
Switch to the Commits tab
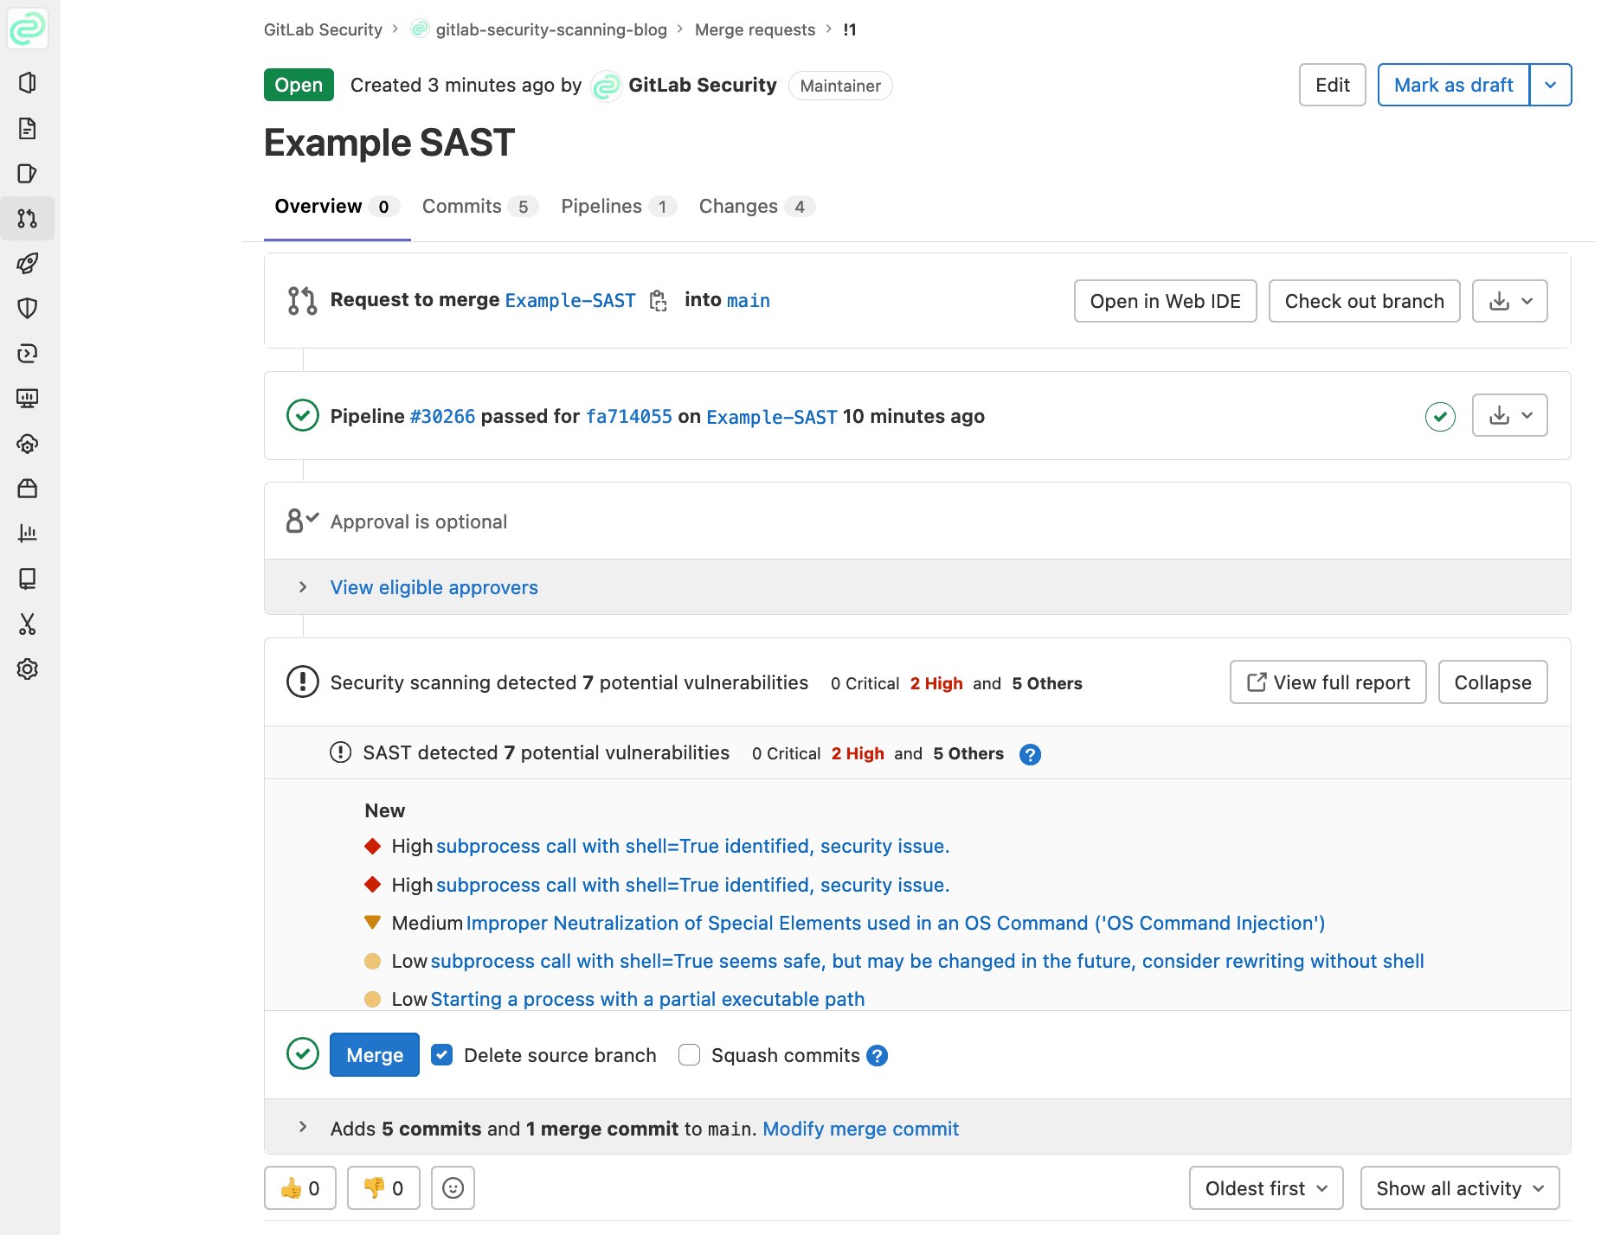tap(478, 207)
